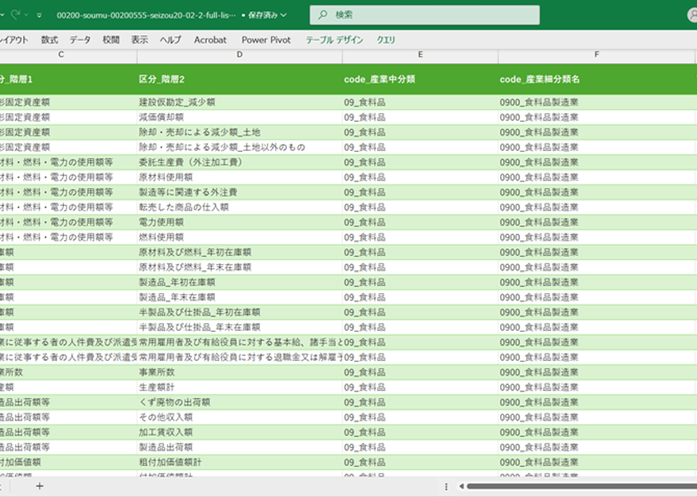This screenshot has height=497, width=697.
Task: Switch to the 表示 tab
Action: pyautogui.click(x=139, y=40)
